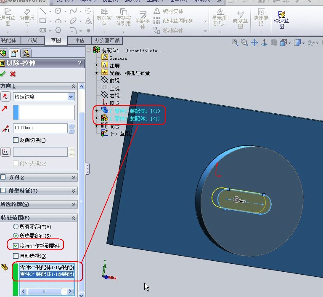
Task: Expand the 方向 2 section chevron
Action: [x=73, y=177]
